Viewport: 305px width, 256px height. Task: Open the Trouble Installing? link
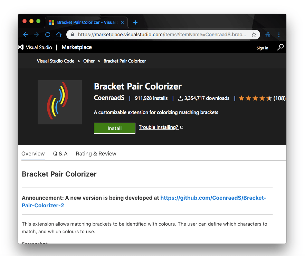(159, 127)
